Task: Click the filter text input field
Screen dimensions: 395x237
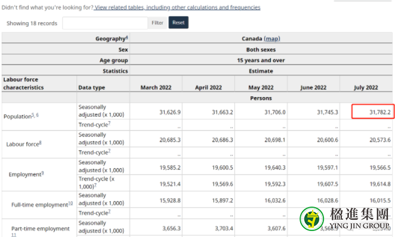Action: pyautogui.click(x=105, y=23)
